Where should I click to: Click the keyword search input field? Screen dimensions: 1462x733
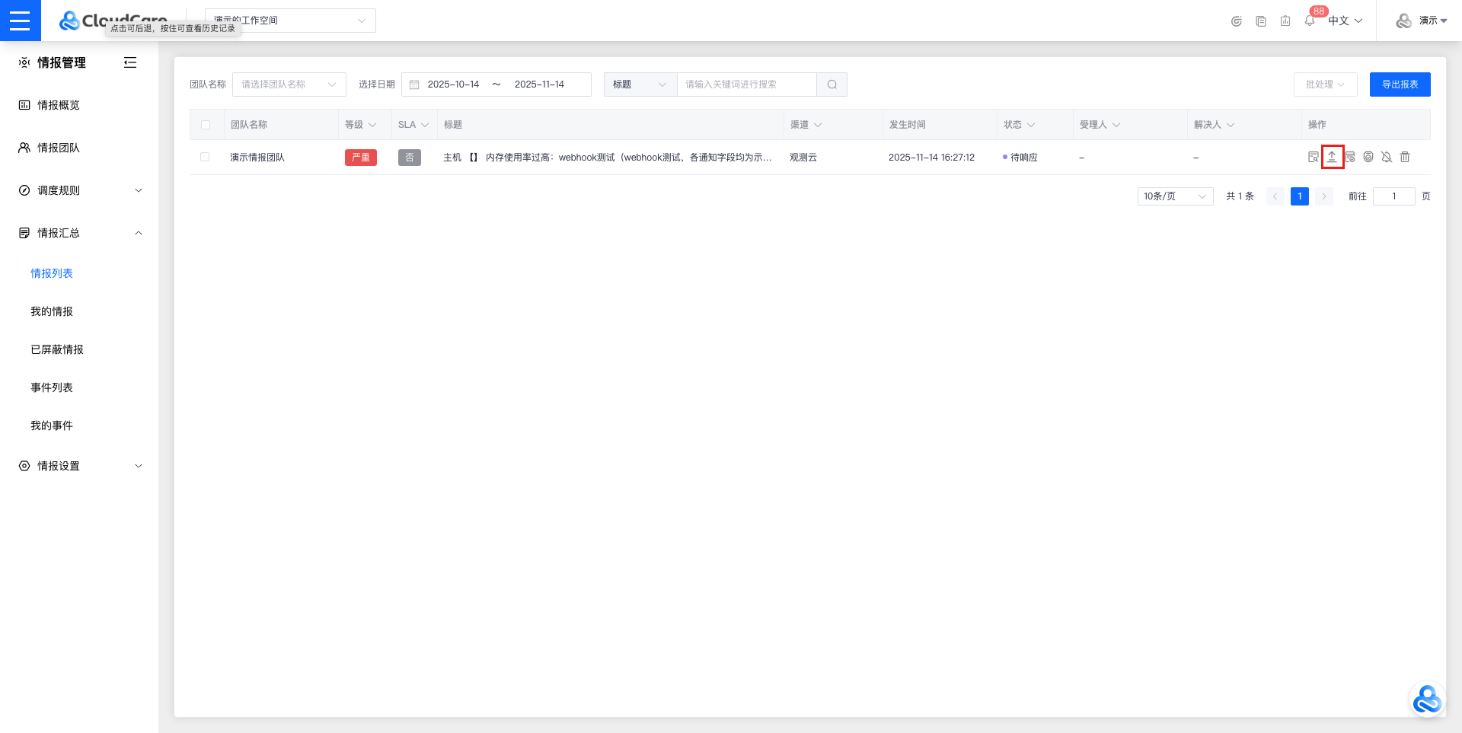tap(746, 84)
